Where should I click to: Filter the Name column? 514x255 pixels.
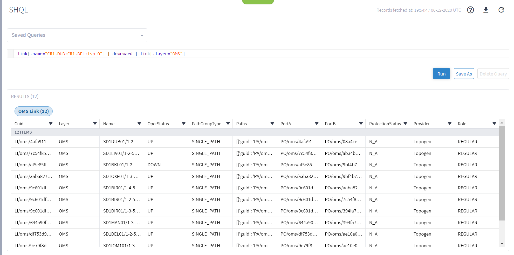point(139,123)
